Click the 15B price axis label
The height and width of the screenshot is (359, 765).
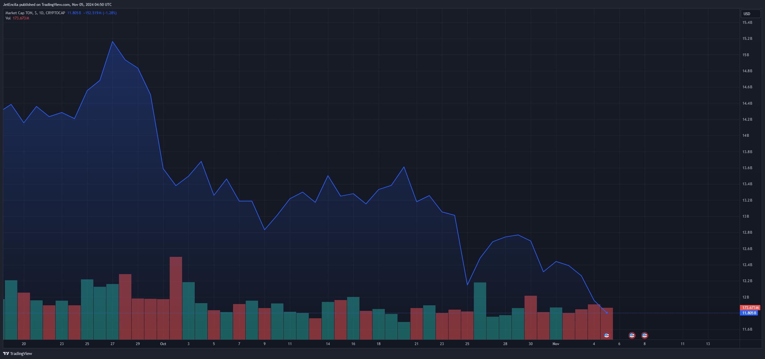tap(746, 55)
